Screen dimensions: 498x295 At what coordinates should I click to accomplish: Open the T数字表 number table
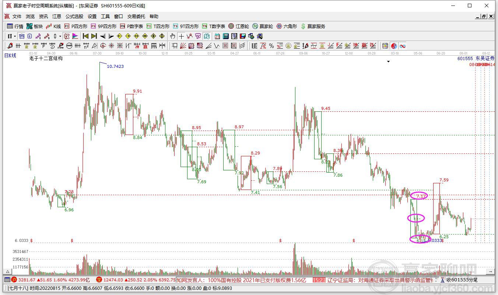(x=213, y=26)
